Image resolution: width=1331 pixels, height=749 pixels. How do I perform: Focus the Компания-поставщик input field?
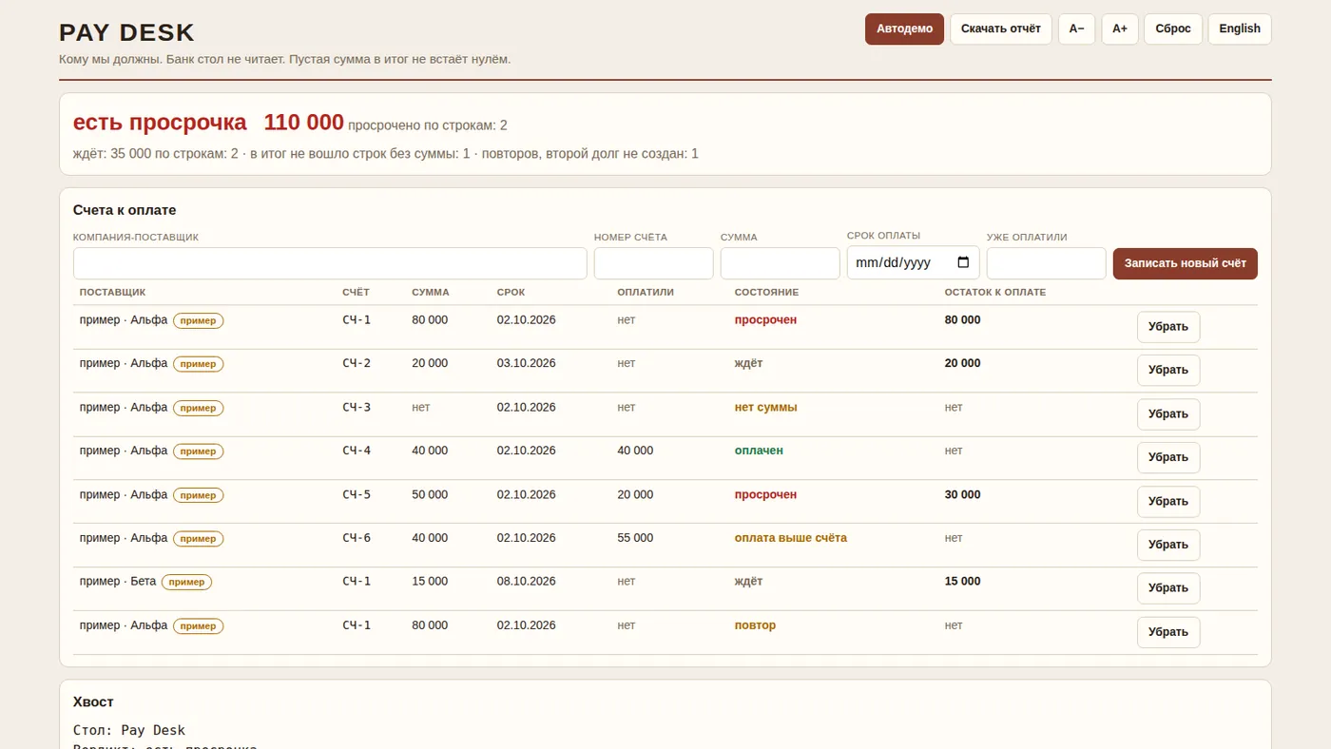pyautogui.click(x=330, y=263)
